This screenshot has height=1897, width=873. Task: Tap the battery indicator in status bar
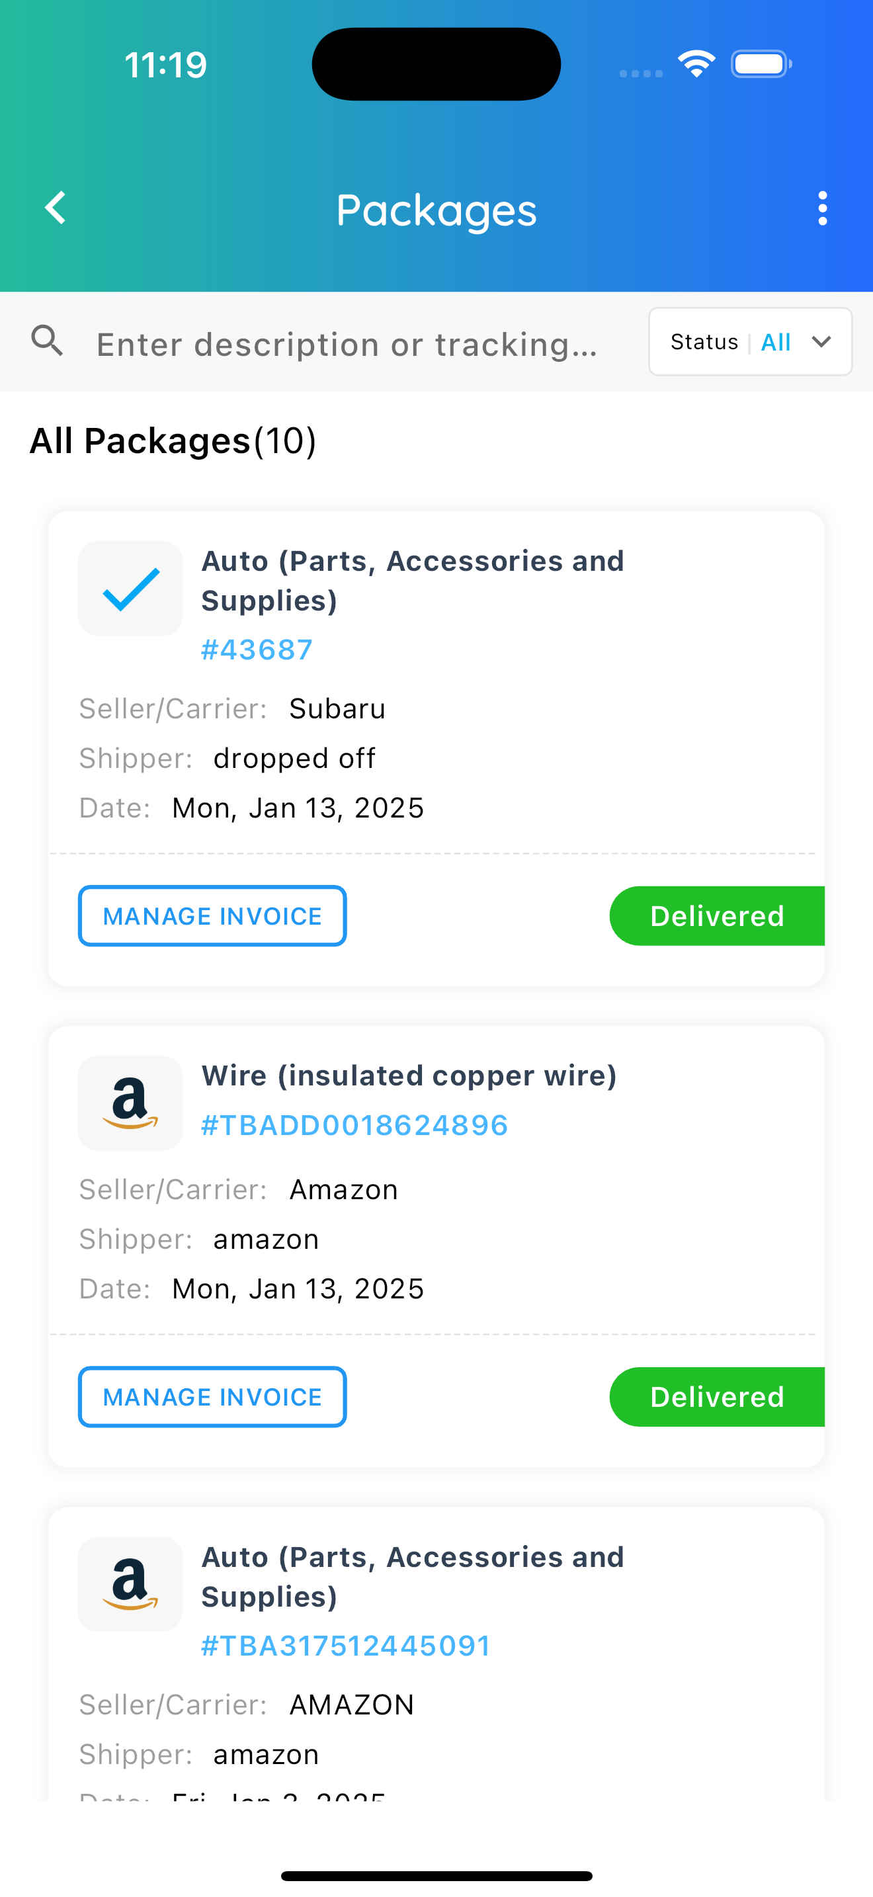click(761, 64)
